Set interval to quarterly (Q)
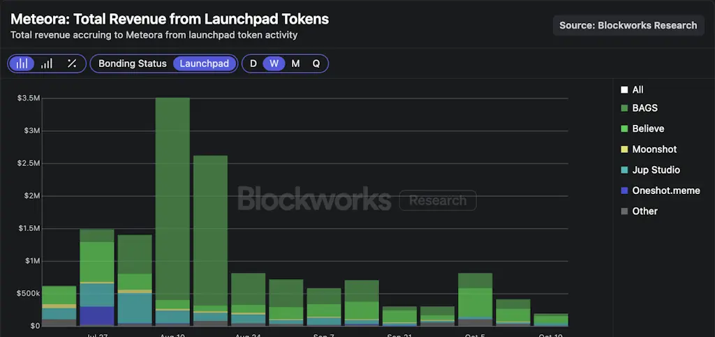Image resolution: width=715 pixels, height=337 pixels. 316,63
